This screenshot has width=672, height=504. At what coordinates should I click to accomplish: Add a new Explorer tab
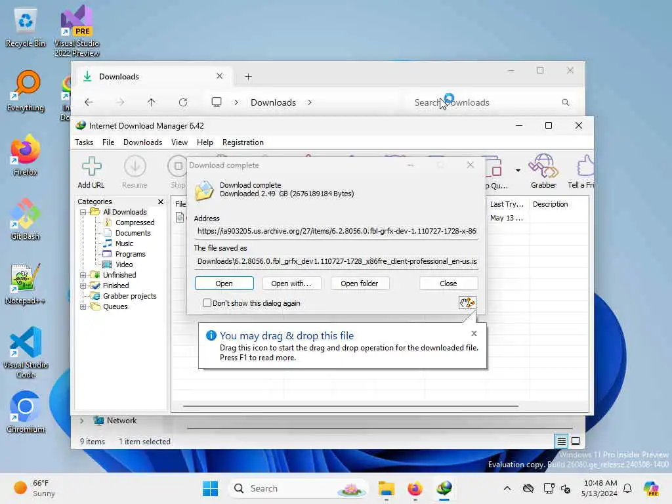tap(248, 77)
